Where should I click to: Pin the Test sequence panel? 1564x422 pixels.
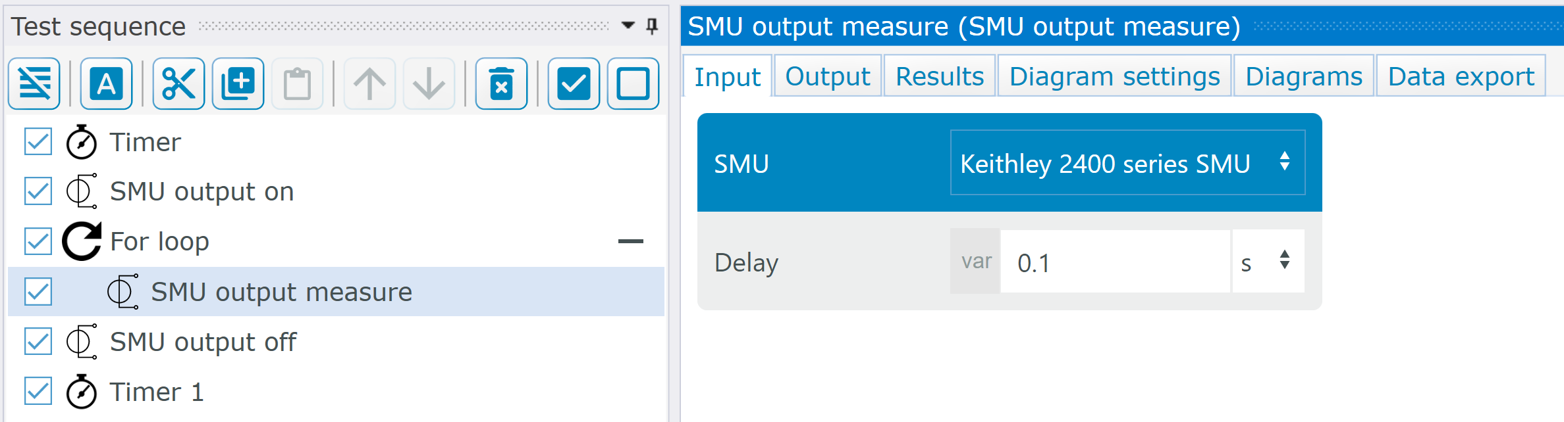coord(652,26)
